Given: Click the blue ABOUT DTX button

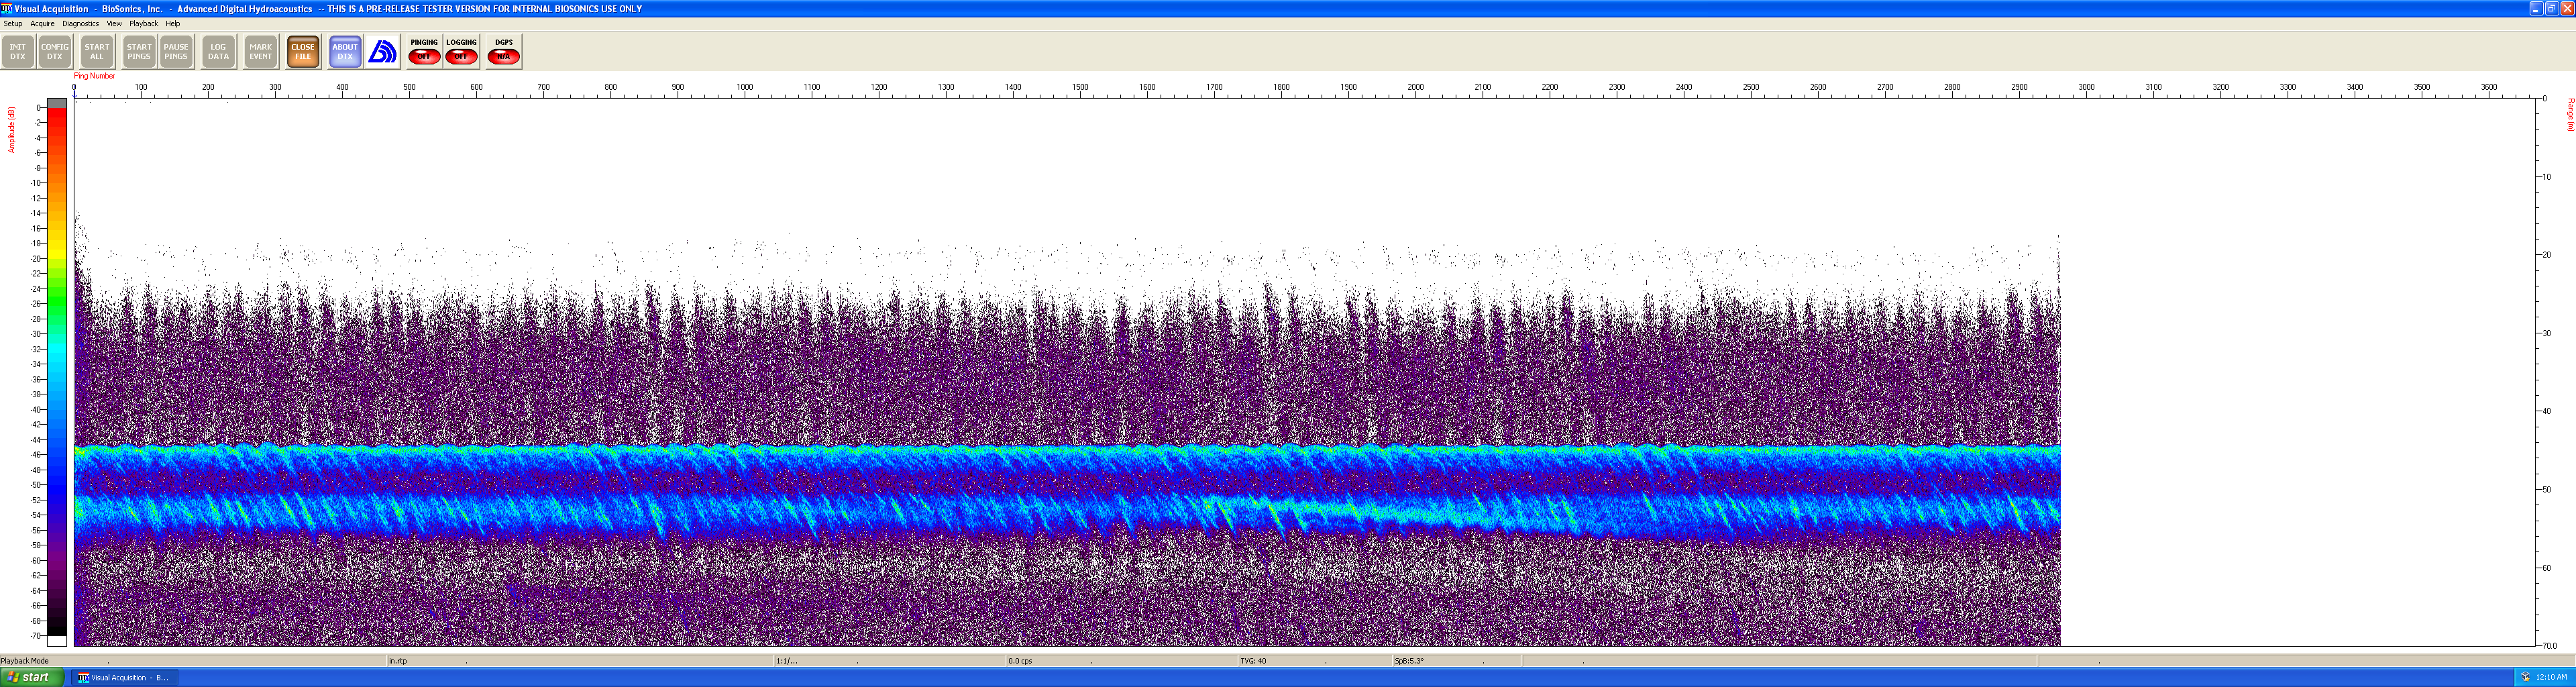Looking at the screenshot, I should click(345, 51).
